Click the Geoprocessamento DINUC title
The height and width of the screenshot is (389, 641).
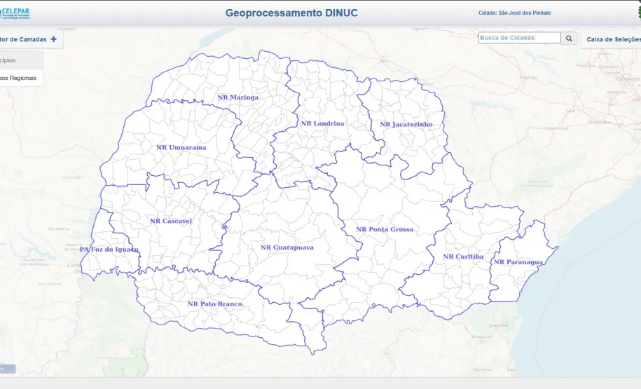tap(291, 13)
